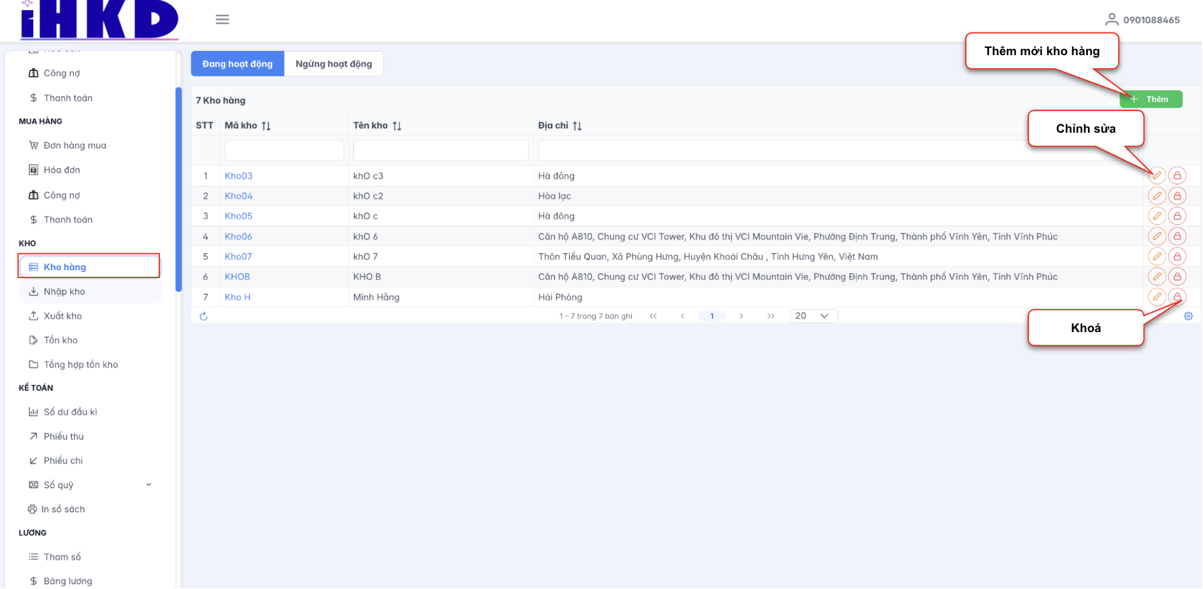Click the lock icon for Kho04
This screenshot has width=1203, height=589.
point(1176,196)
